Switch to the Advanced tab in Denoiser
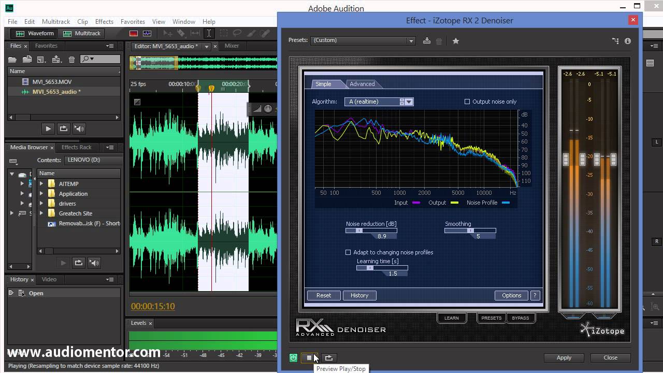This screenshot has width=663, height=373. (x=362, y=84)
